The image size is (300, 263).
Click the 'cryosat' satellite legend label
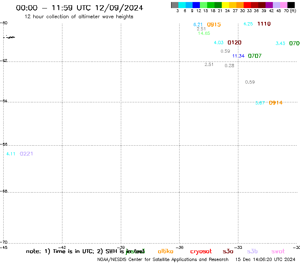point(201,252)
